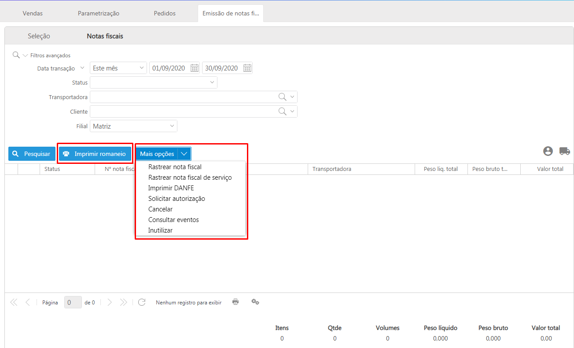The width and height of the screenshot is (574, 348).
Task: Sort by Peso liq. total column
Action: click(x=441, y=169)
